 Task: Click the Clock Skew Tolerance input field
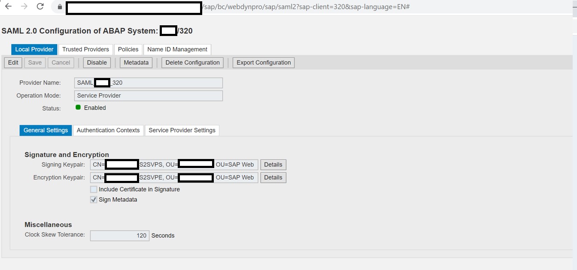tap(119, 235)
